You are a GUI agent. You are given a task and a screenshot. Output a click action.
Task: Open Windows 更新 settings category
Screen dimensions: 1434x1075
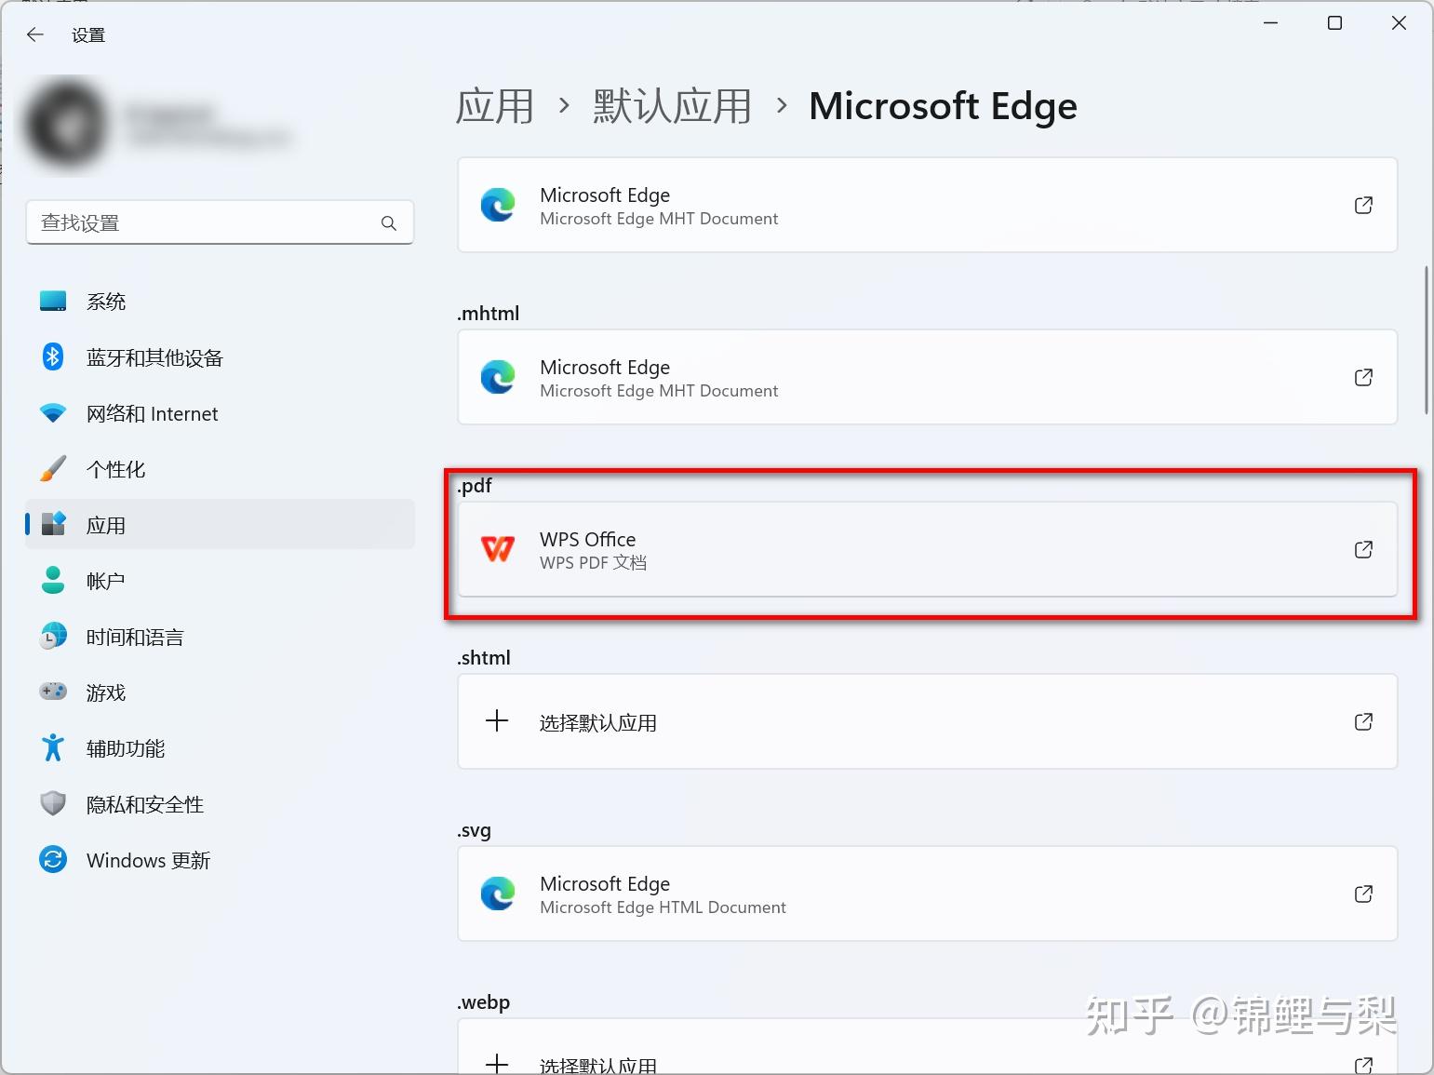click(220, 860)
